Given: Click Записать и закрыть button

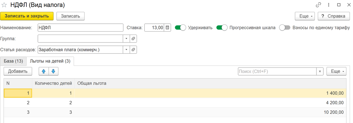Looking at the screenshot, I should (x=27, y=16).
